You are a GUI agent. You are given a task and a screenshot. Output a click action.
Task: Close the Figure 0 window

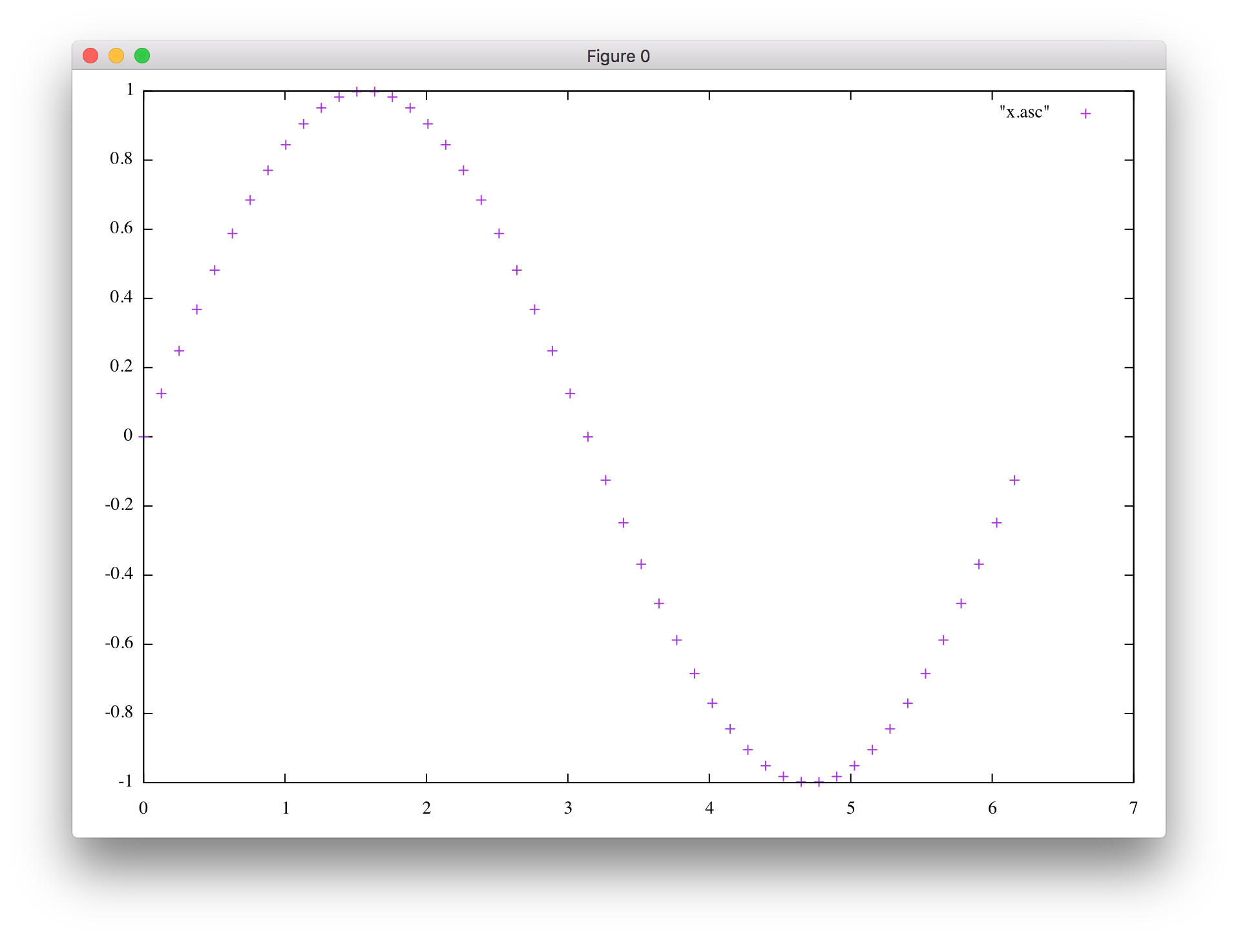tap(90, 56)
